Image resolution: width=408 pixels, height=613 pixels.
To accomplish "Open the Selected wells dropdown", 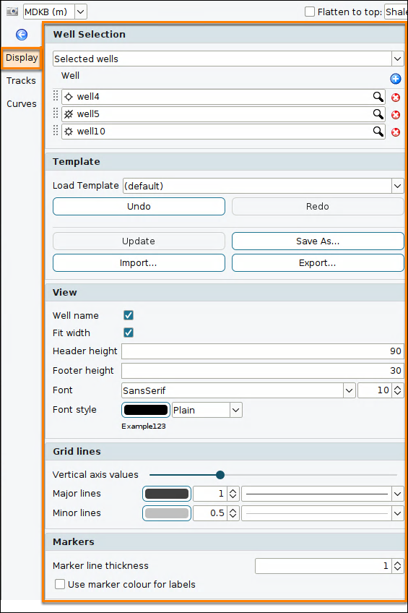I will click(x=228, y=59).
